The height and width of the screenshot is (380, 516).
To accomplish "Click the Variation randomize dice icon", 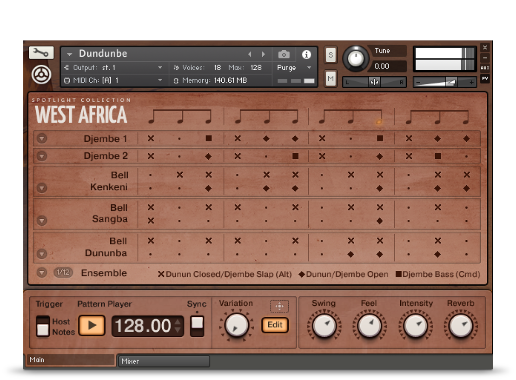I will [279, 306].
